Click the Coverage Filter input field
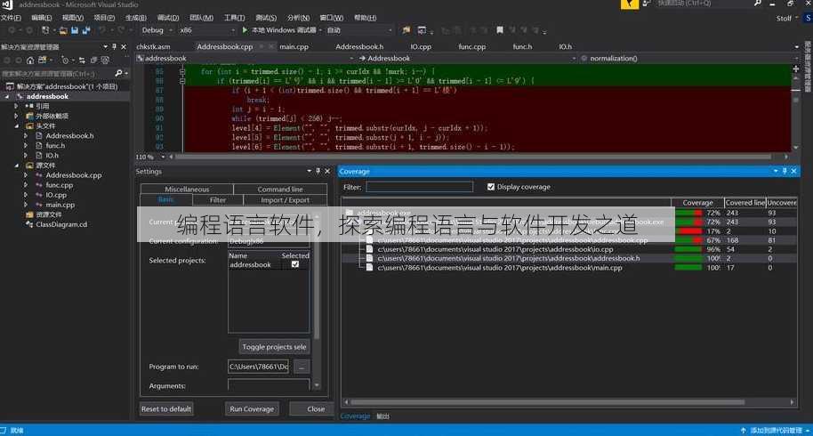Viewport: 813px width, 436px height. coord(420,187)
